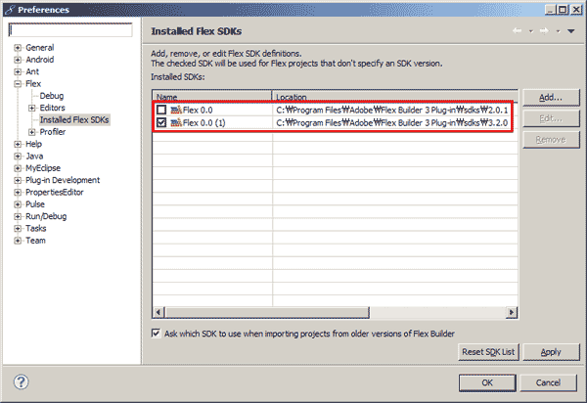Click the Reset SDK List button
Viewport: 587px width, 403px height.
point(488,352)
